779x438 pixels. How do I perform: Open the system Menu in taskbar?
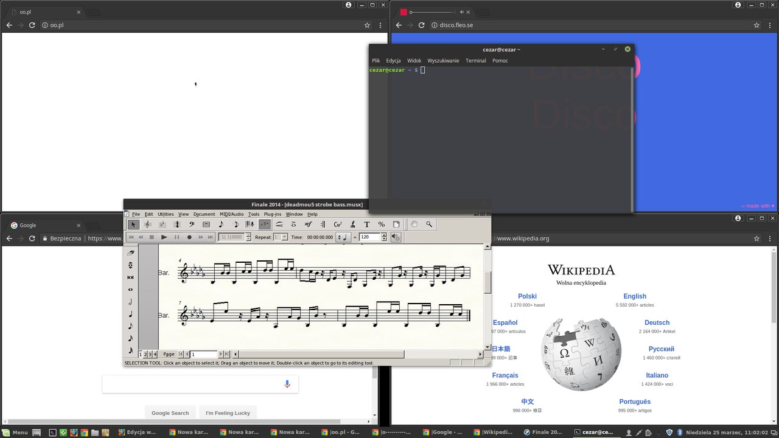click(15, 432)
